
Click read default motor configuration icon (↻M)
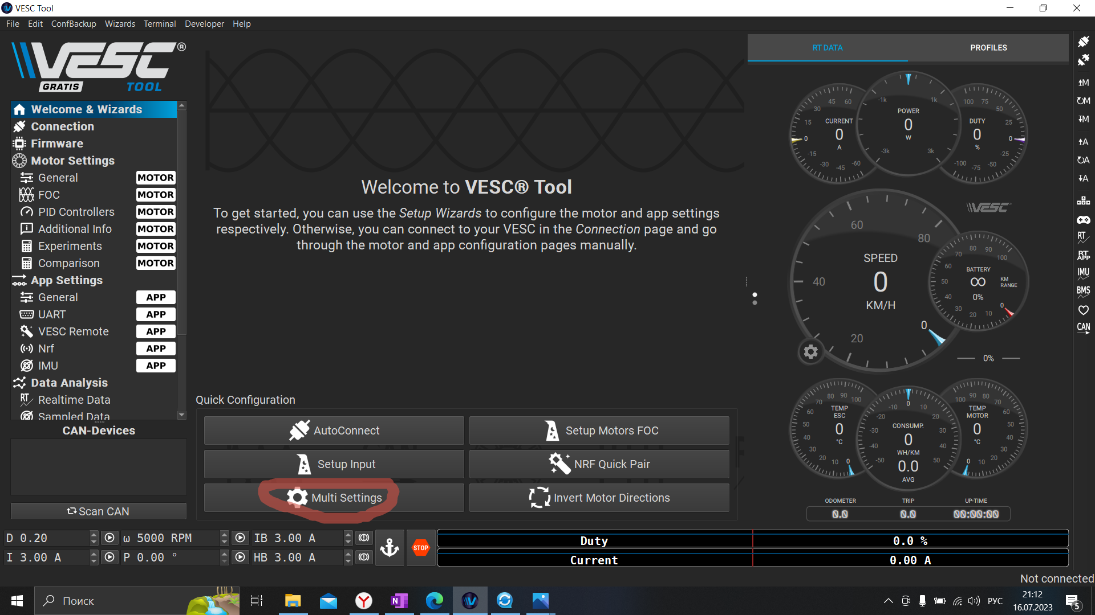(x=1083, y=101)
